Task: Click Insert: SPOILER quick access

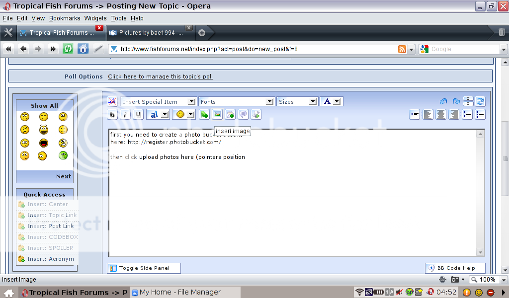Action: point(46,248)
